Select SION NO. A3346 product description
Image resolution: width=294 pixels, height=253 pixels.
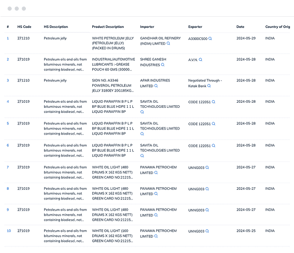pos(113,86)
